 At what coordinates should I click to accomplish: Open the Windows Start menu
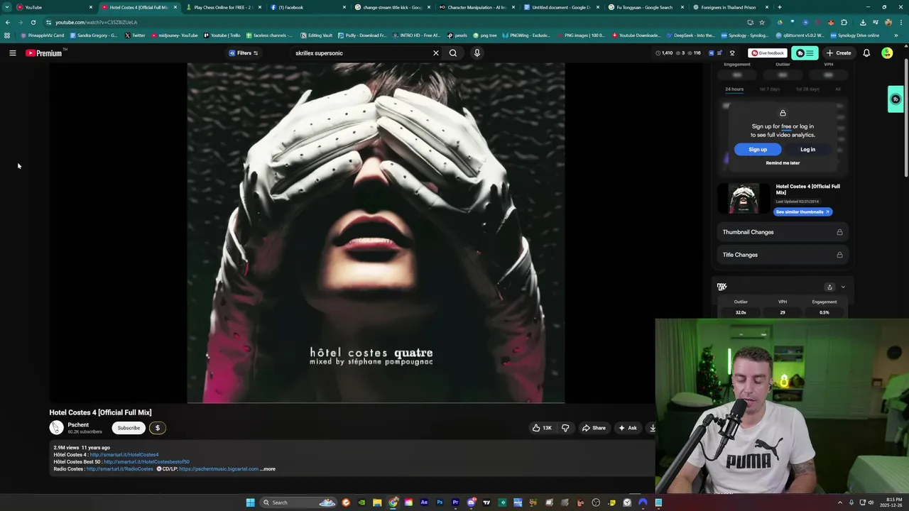pos(250,502)
